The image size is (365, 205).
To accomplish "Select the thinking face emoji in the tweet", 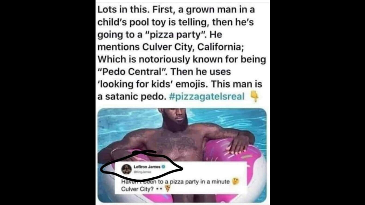I will tap(236, 181).
